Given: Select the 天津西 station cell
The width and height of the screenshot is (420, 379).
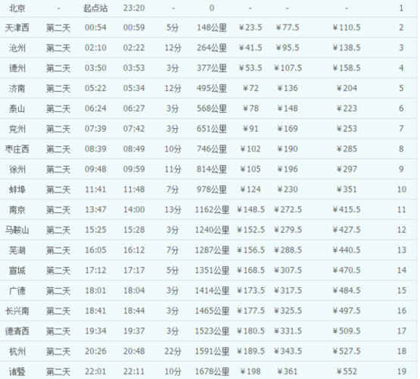Looking at the screenshot, I should 17,27.
